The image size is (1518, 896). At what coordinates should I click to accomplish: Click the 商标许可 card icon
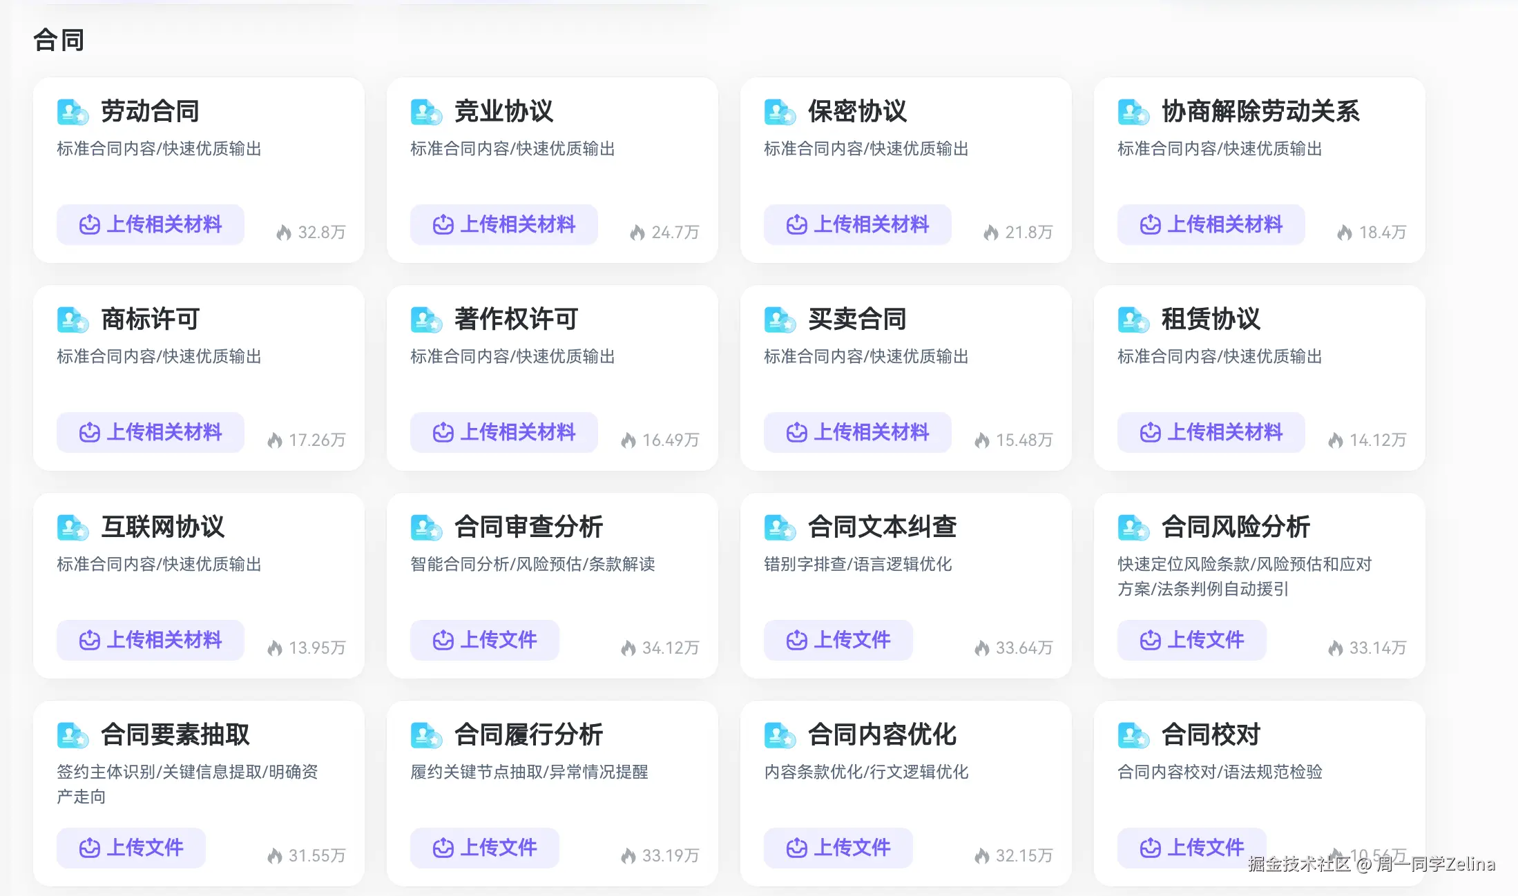pos(73,320)
